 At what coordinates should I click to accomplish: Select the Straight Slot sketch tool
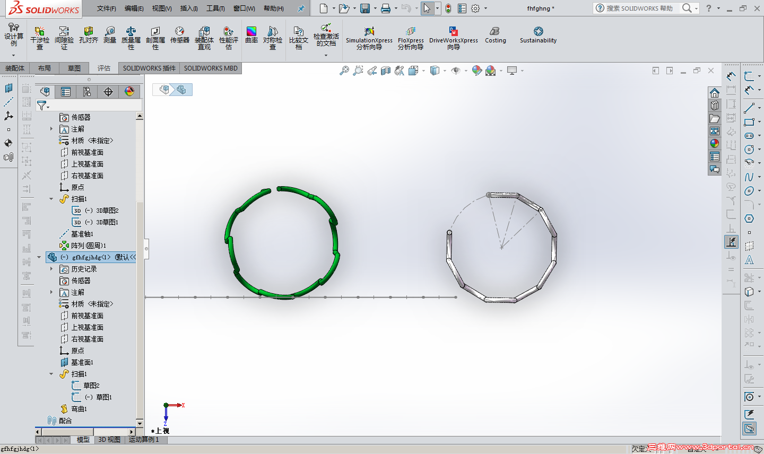749,136
